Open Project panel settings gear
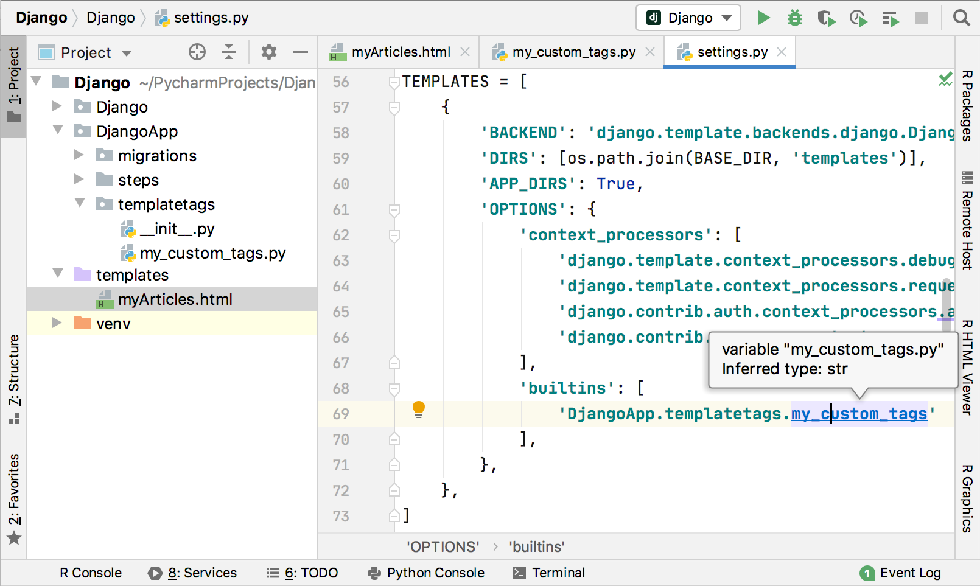This screenshot has height=586, width=980. (268, 52)
